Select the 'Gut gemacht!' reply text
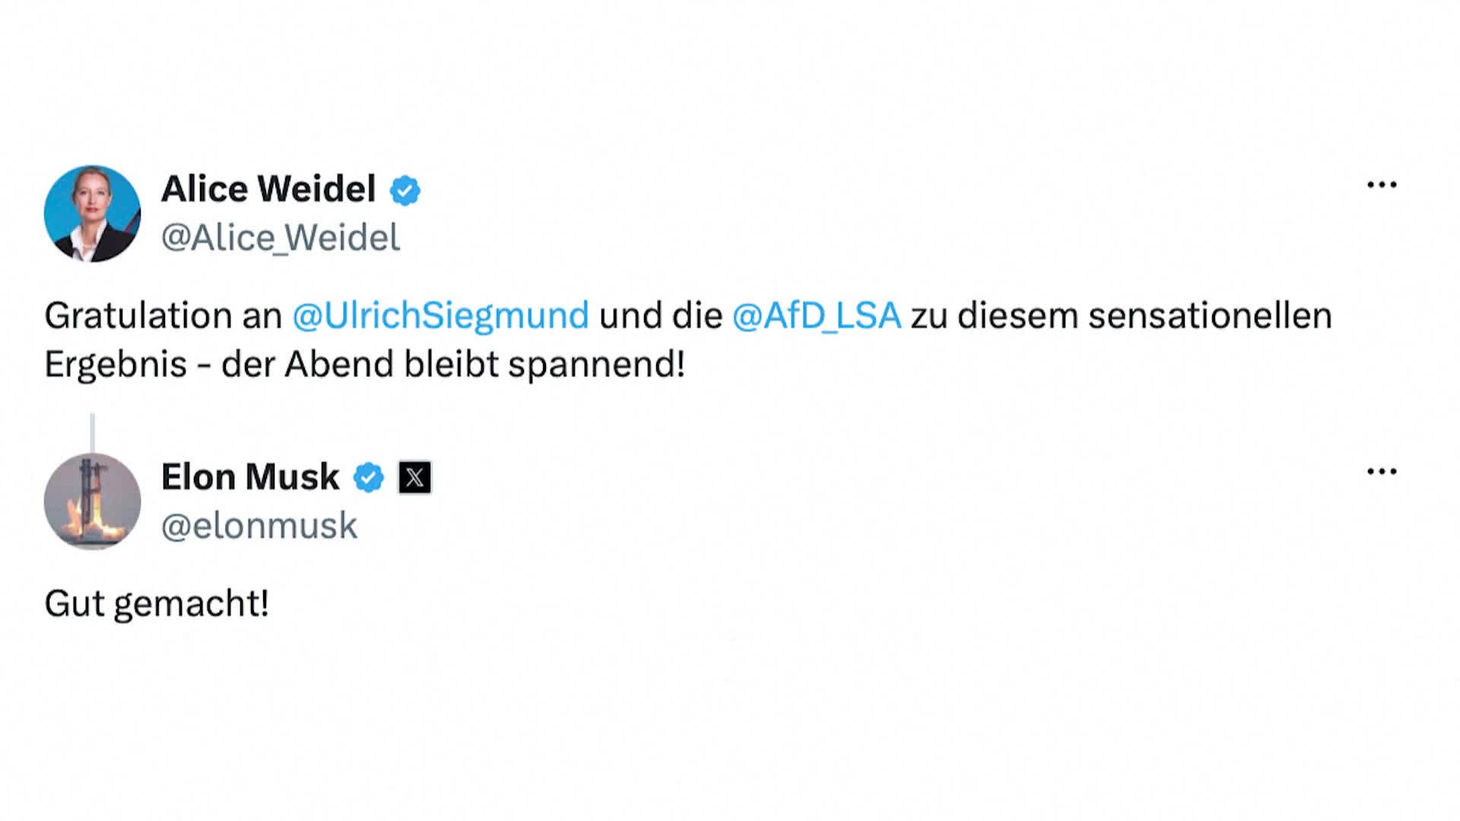The width and height of the screenshot is (1460, 821). (x=157, y=604)
